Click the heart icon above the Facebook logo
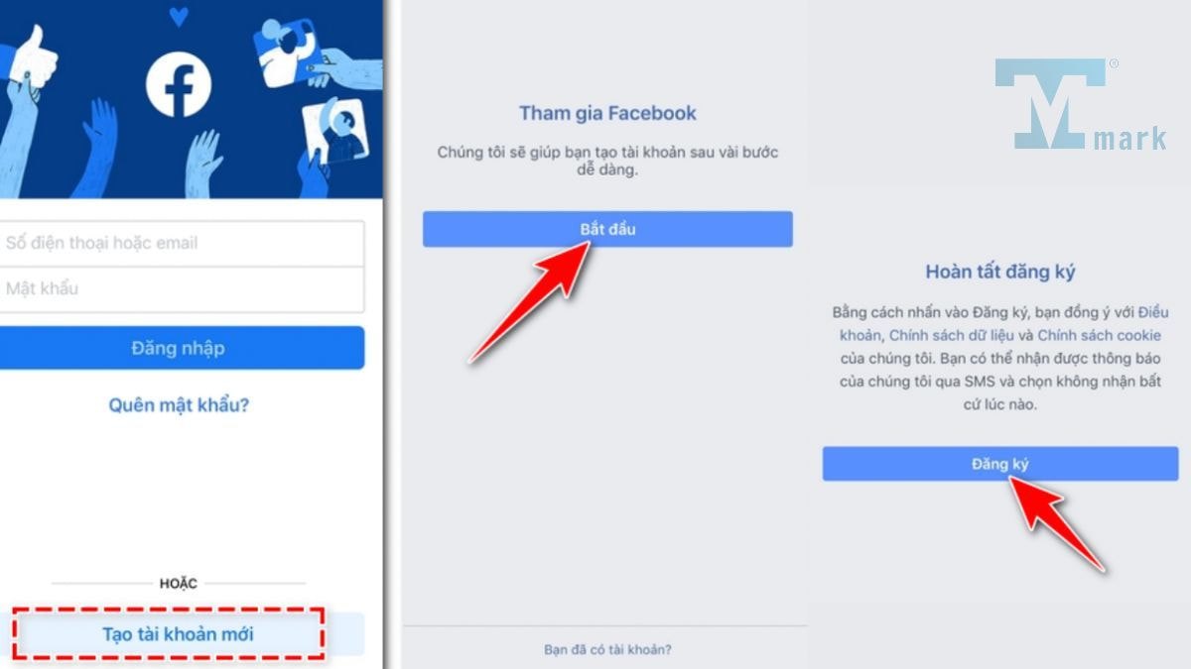1191x669 pixels. tap(179, 17)
